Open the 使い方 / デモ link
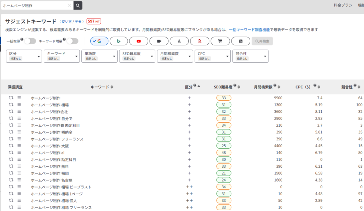Viewport: 364px width, 211px height. (x=73, y=21)
